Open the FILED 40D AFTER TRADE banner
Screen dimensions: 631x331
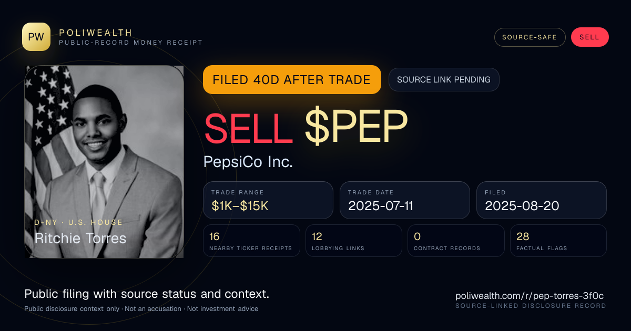pyautogui.click(x=292, y=80)
